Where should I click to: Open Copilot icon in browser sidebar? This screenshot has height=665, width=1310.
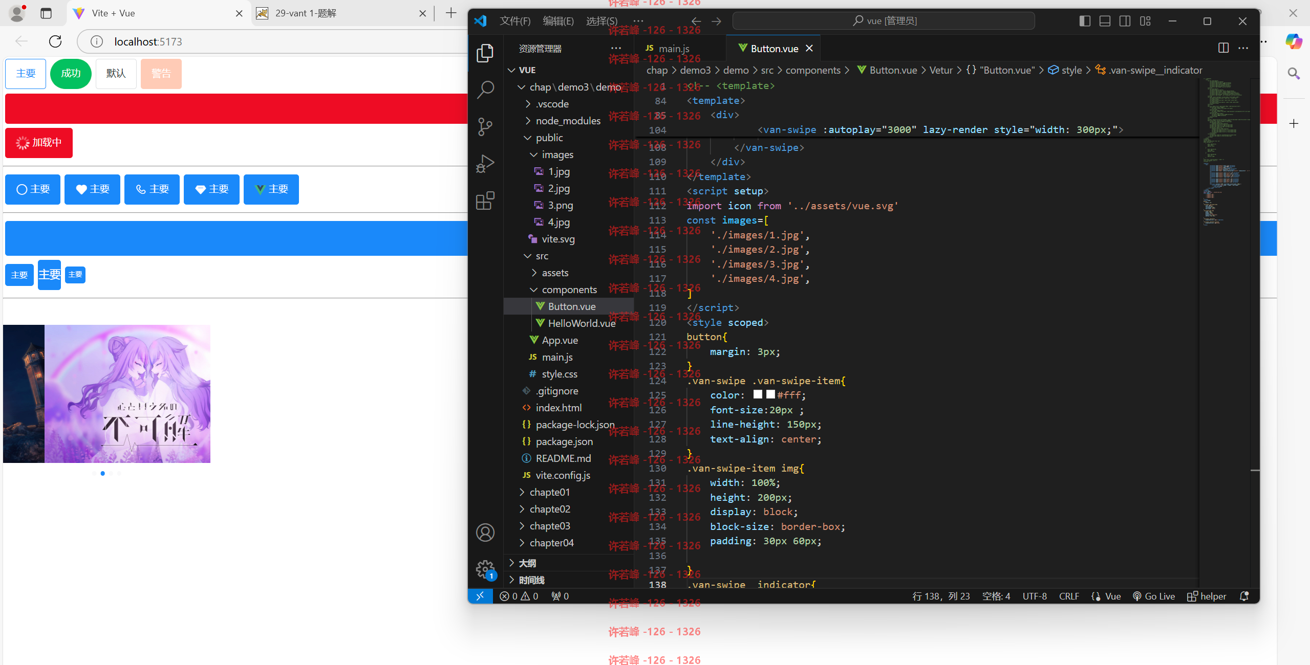(x=1294, y=41)
